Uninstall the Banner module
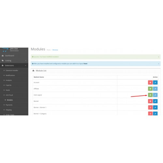This screenshot has width=163, height=163. click(150, 101)
